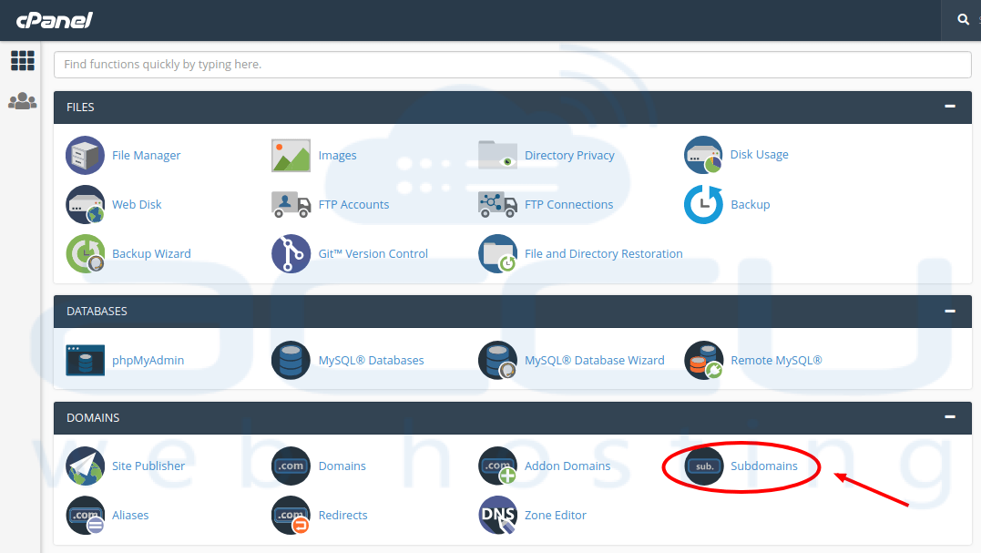Click the FILES section header title
This screenshot has height=553, width=981.
tap(80, 107)
